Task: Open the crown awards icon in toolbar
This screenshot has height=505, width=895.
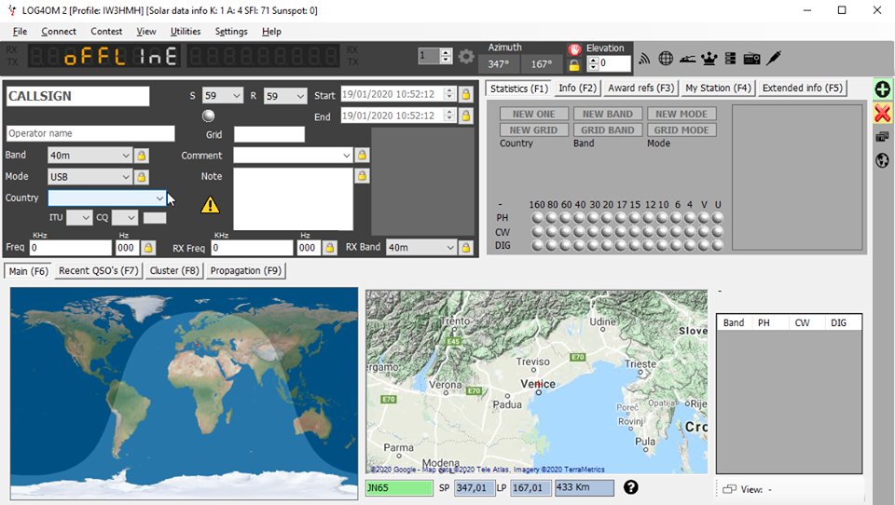Action: 709,58
